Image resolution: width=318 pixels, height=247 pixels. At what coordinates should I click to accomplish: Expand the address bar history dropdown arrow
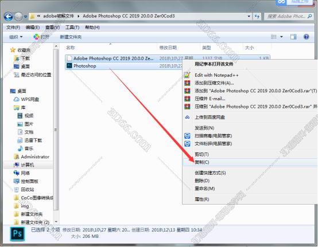pos(249,16)
